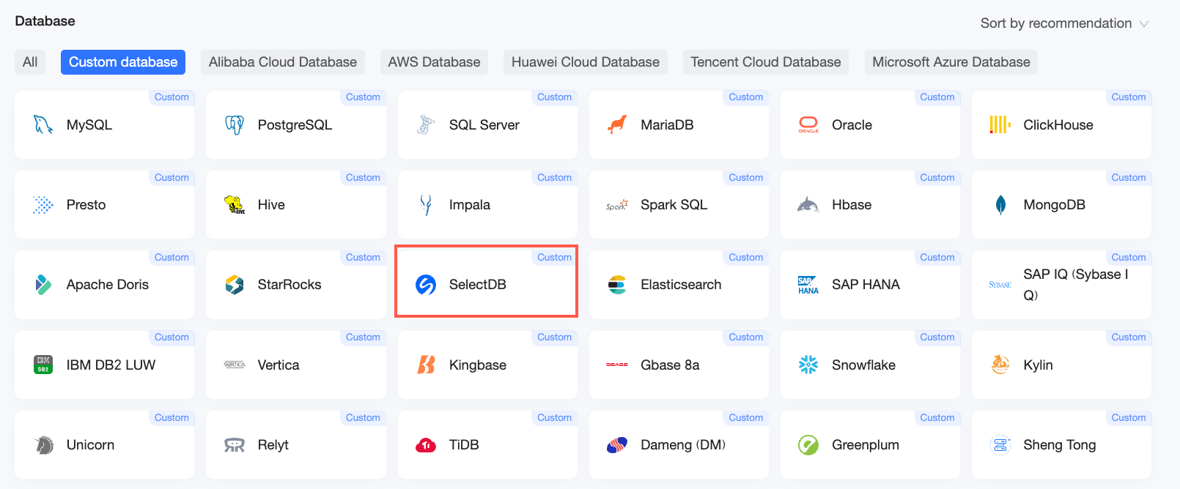This screenshot has height=489, width=1180.
Task: Expand the sort order chevron arrow
Action: pos(1143,24)
